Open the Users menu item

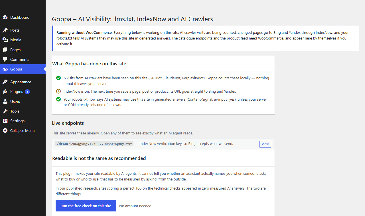point(23,101)
